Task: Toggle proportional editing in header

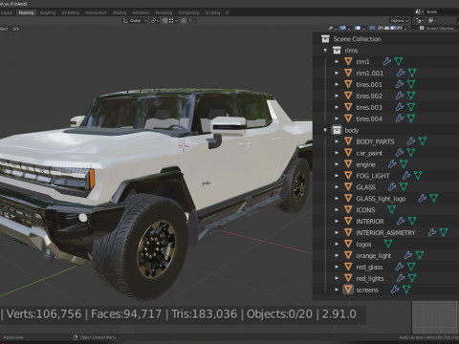Action: tap(184, 21)
